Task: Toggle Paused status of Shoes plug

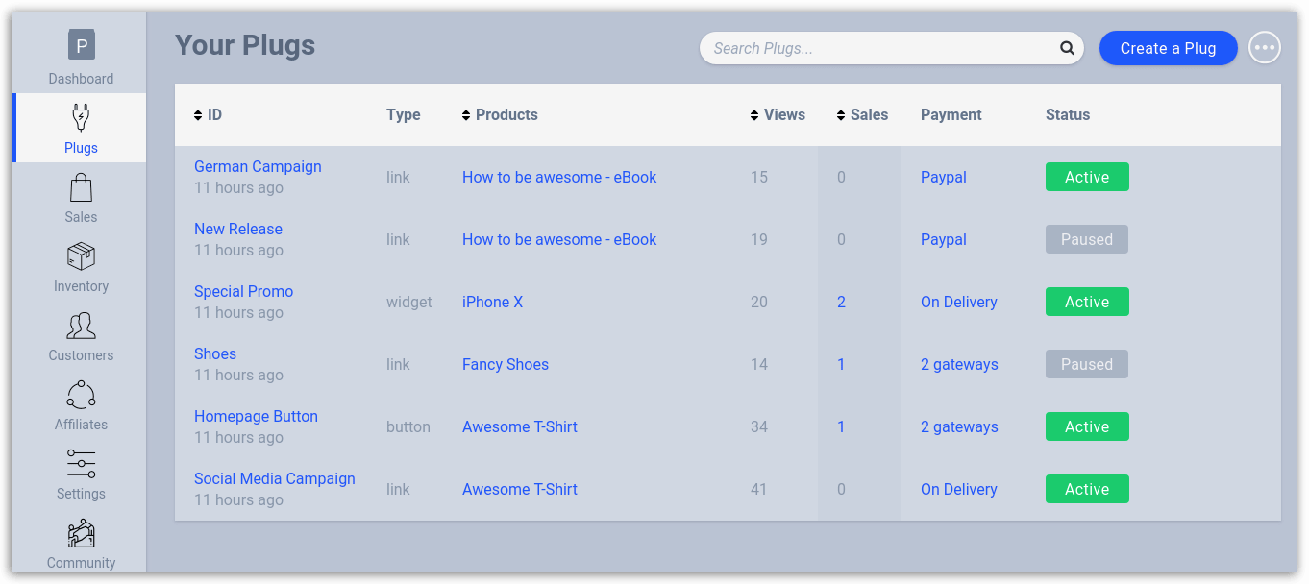Action: click(1086, 364)
